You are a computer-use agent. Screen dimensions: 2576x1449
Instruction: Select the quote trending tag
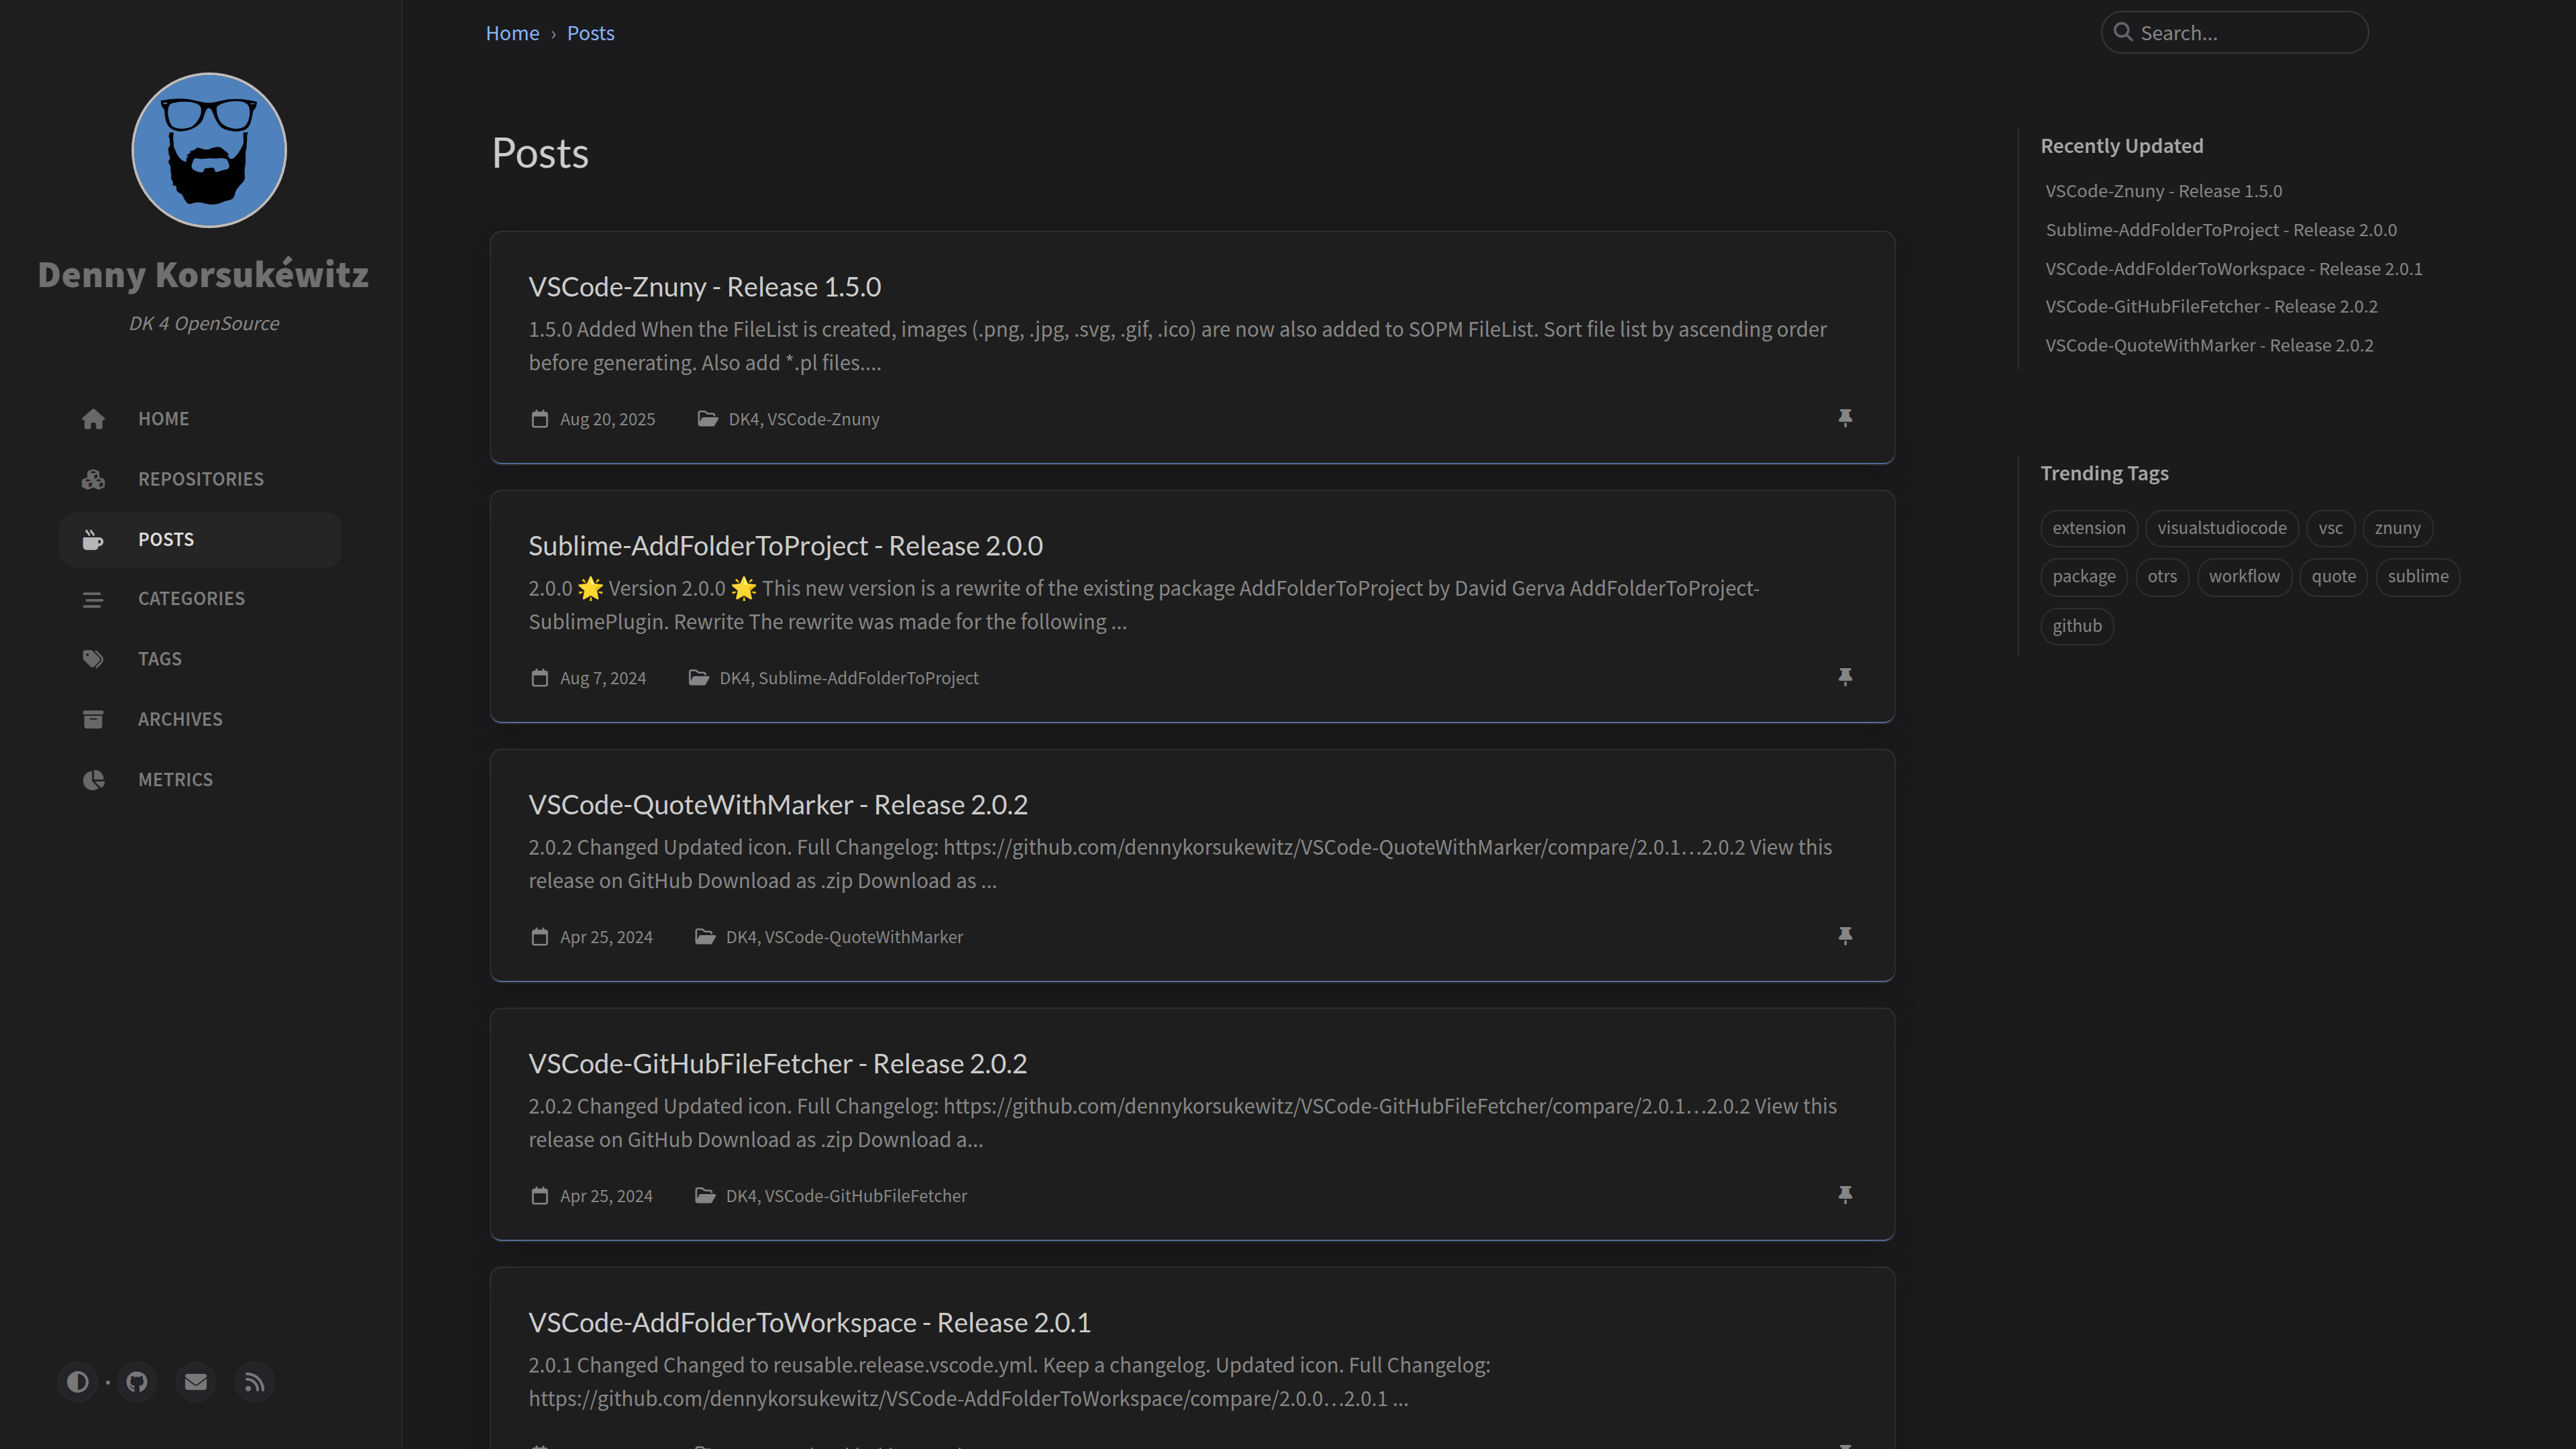[2333, 577]
